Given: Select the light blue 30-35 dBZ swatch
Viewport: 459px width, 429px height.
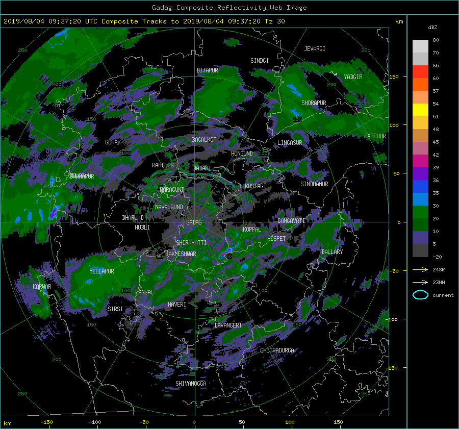Looking at the screenshot, I should pyautogui.click(x=420, y=199).
